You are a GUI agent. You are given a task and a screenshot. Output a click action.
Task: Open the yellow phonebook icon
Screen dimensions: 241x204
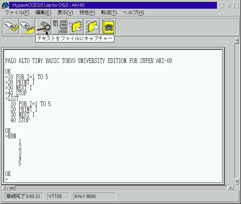[108, 27]
